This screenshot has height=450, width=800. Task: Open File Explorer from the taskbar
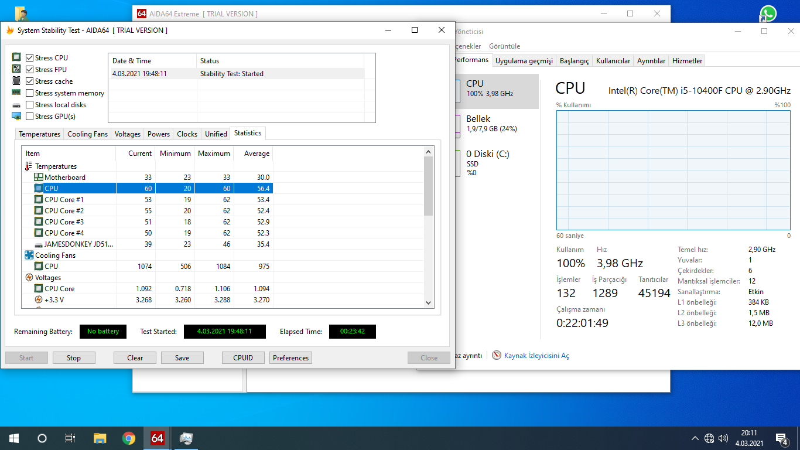pos(100,438)
